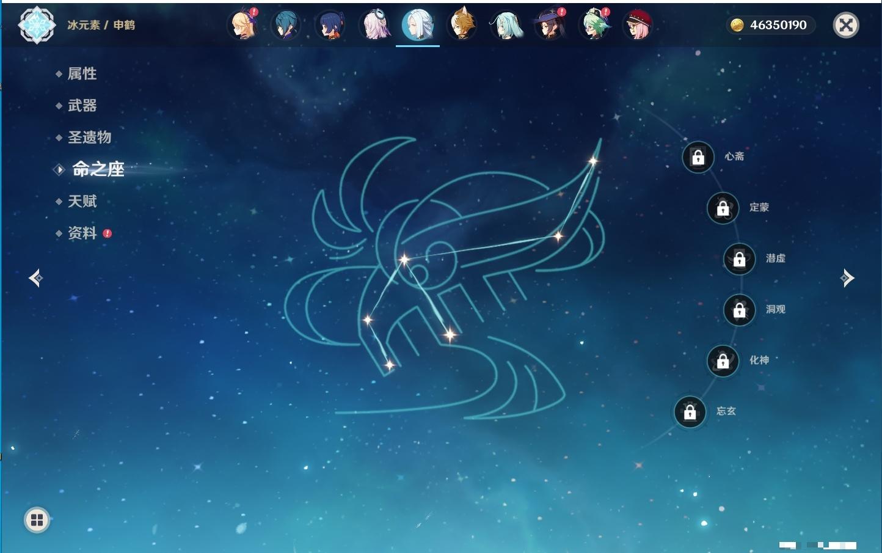
Task: Open the 资料 profile tab
Action: pos(82,233)
